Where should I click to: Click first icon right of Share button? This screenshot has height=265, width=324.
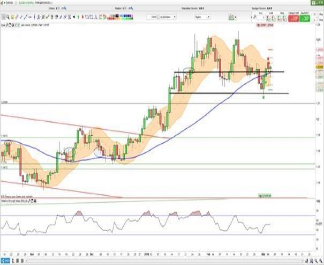coord(13,261)
